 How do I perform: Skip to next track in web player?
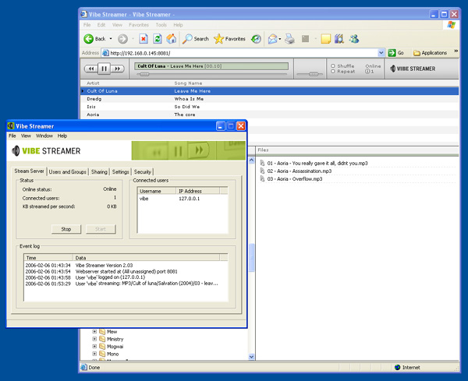coord(117,69)
